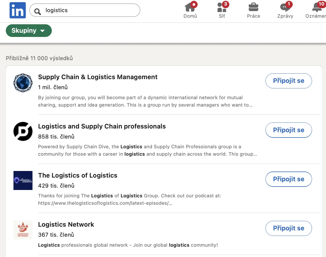Open the Síť network icon
This screenshot has height=257, width=326.
tap(222, 7)
